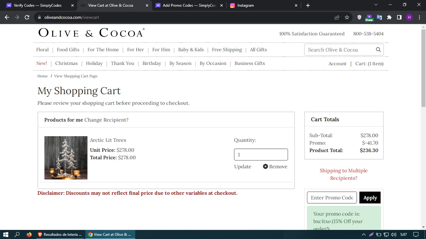Bookmark this page with the star icon
The width and height of the screenshot is (426, 239).
(347, 17)
